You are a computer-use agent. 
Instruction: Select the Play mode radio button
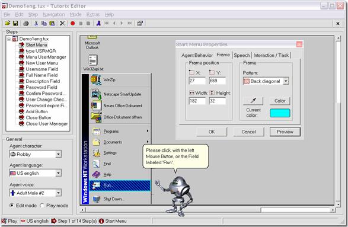tap(41, 205)
